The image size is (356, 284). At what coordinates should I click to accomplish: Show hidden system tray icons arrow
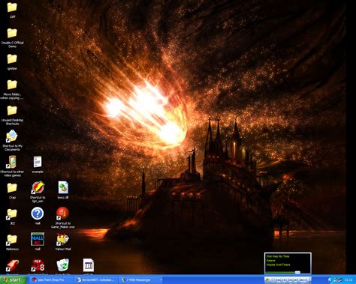coord(330,280)
